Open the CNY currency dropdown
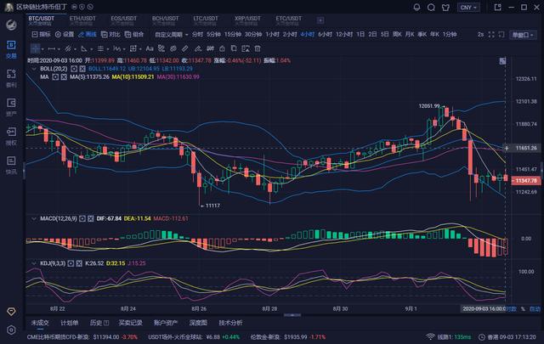 click(x=468, y=8)
